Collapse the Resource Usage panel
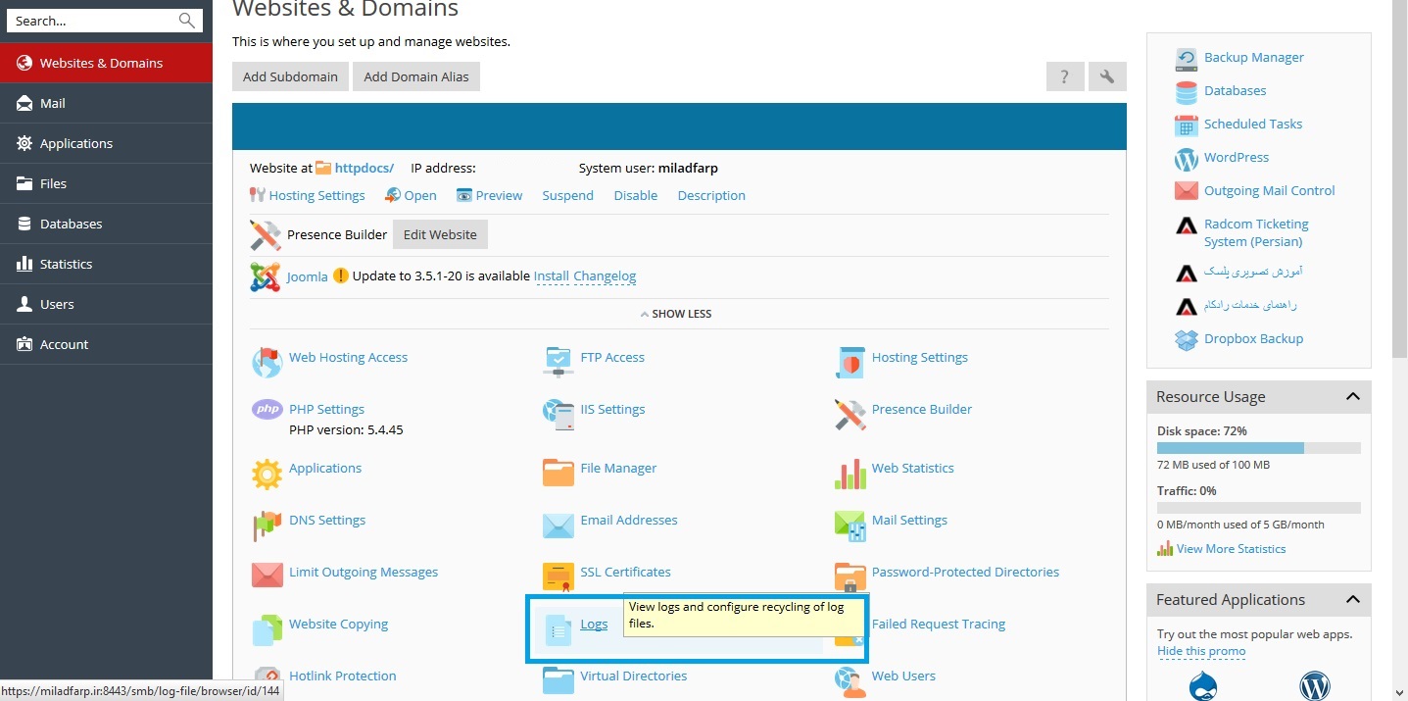Screen dimensions: 1408x701 click(1352, 397)
